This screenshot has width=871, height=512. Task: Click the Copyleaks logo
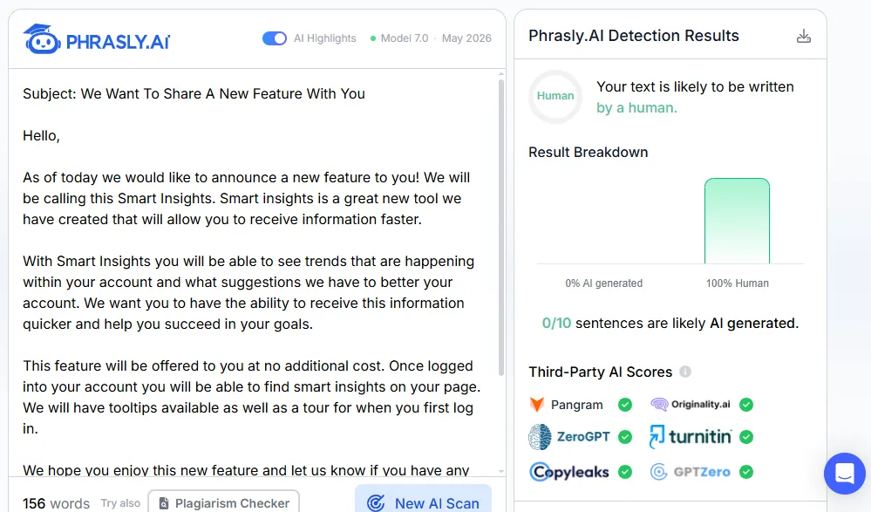click(569, 472)
